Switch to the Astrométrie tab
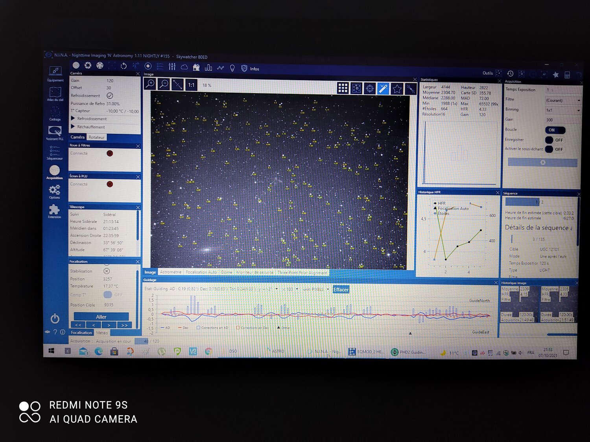590x442 pixels. [171, 272]
